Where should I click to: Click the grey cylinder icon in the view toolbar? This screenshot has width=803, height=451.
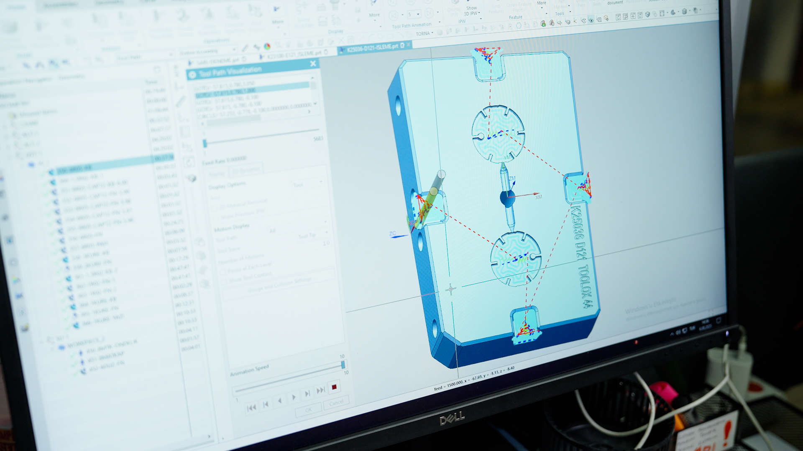(x=684, y=11)
